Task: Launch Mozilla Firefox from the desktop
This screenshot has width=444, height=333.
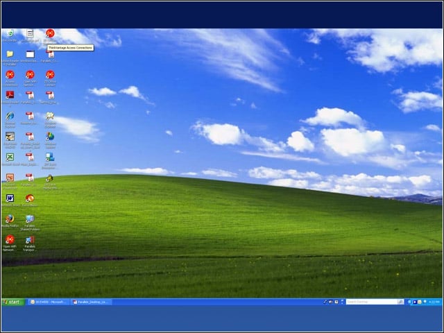Action: pyautogui.click(x=10, y=219)
